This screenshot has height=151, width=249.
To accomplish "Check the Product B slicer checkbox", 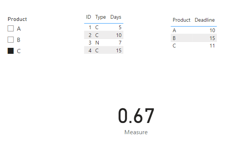I will tap(10, 40).
